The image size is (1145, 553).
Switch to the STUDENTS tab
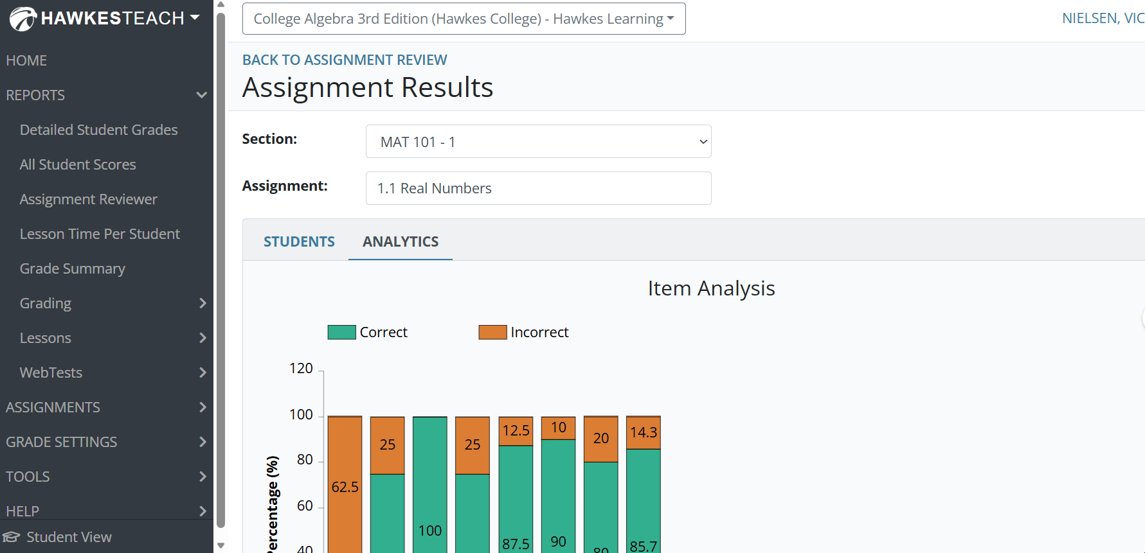tap(299, 241)
